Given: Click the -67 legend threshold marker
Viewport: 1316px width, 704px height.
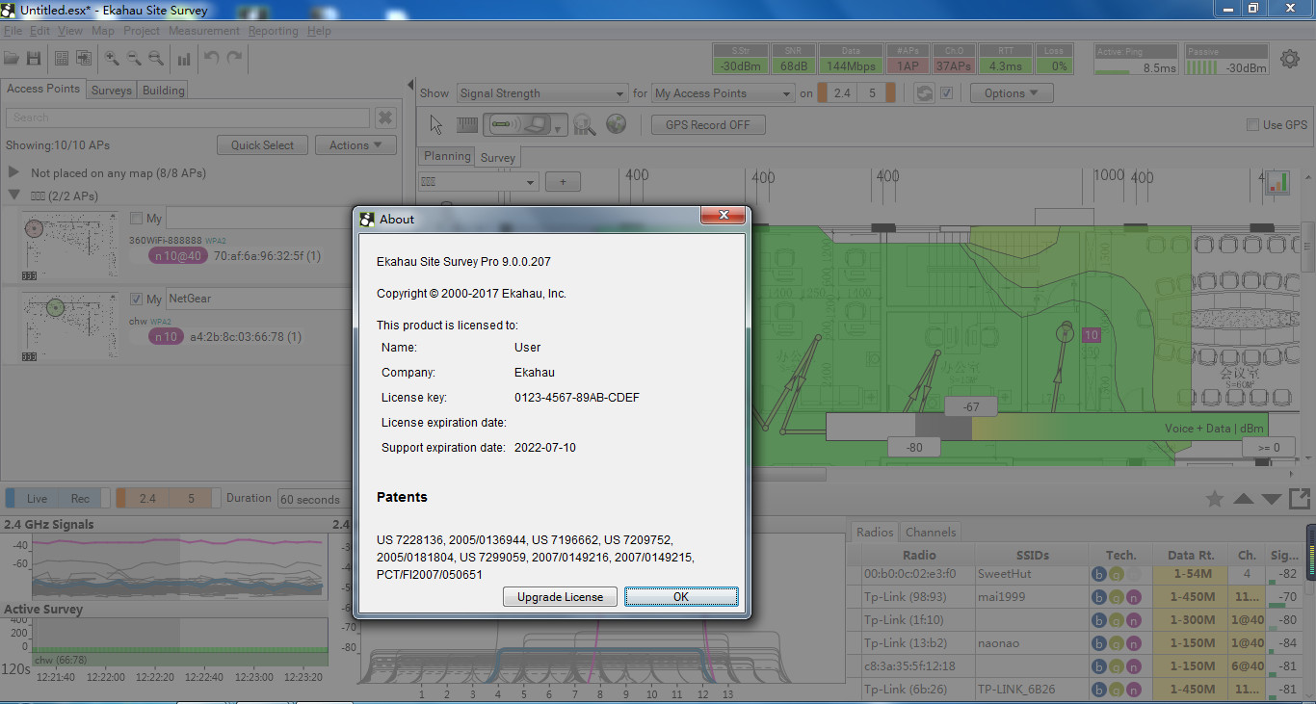Looking at the screenshot, I should pyautogui.click(x=972, y=406).
